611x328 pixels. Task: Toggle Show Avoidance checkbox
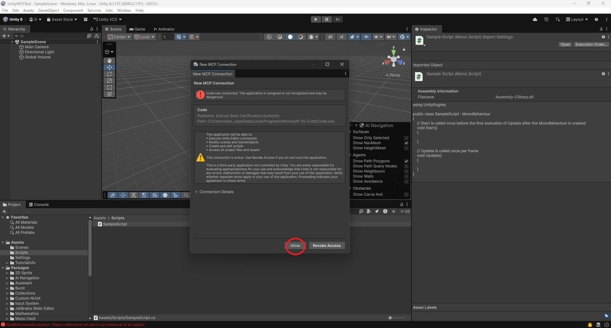pos(406,181)
